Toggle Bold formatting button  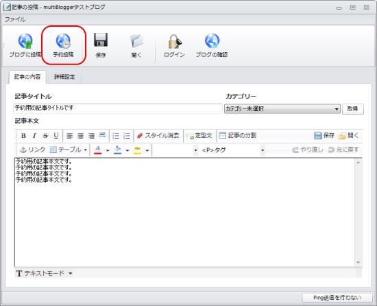(x=23, y=136)
